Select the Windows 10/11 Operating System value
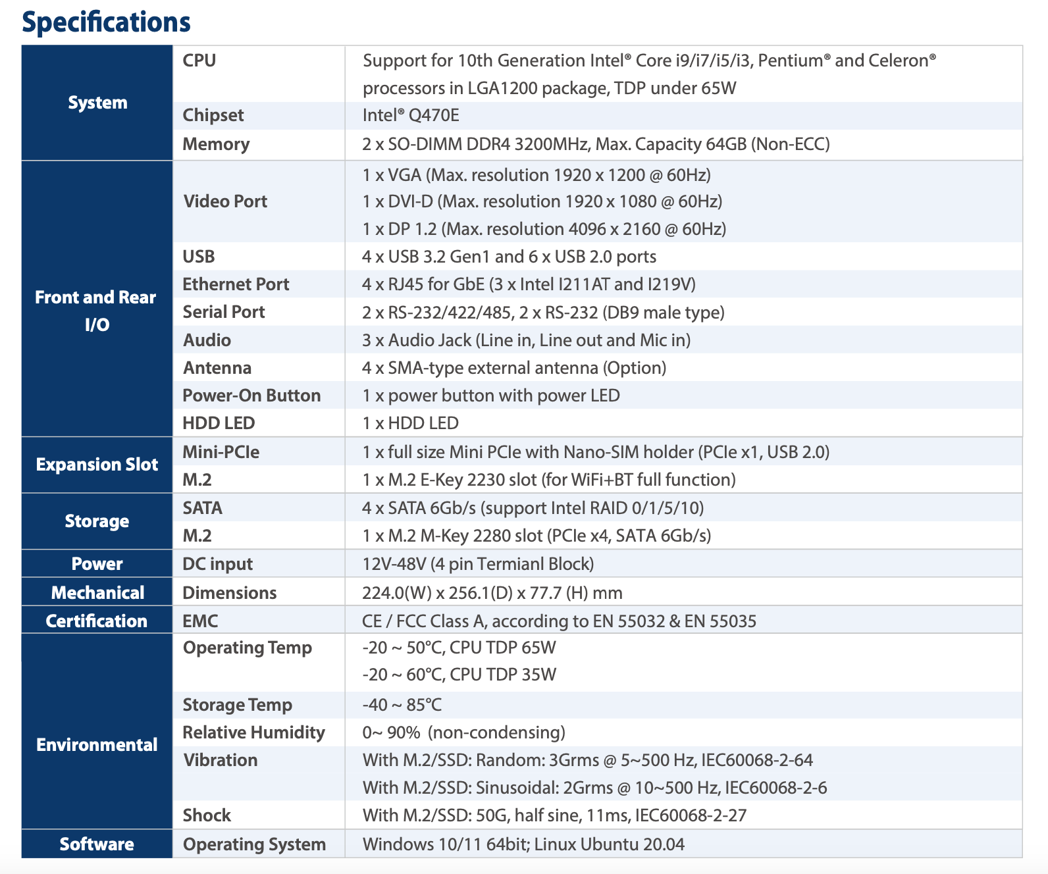1048x874 pixels. pos(523,844)
